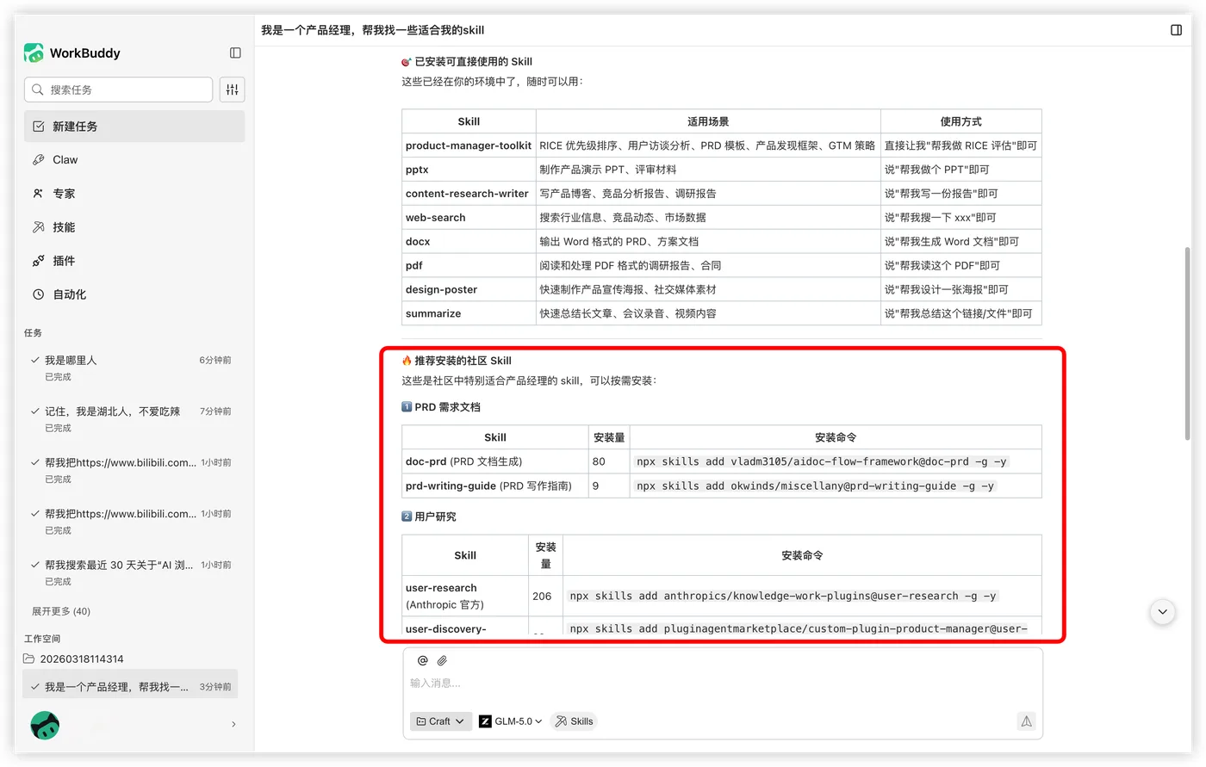
Task: Click the content-research-writer skill cell
Action: 469,194
